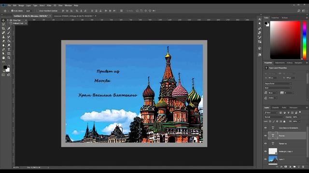Hide Layer 1 with eye icon

point(266,159)
